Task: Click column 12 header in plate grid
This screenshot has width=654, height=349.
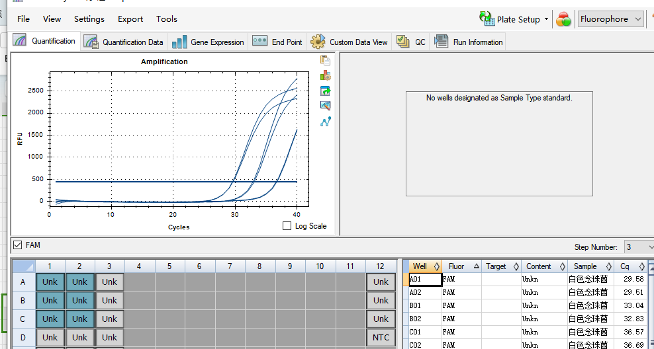Action: coord(381,266)
